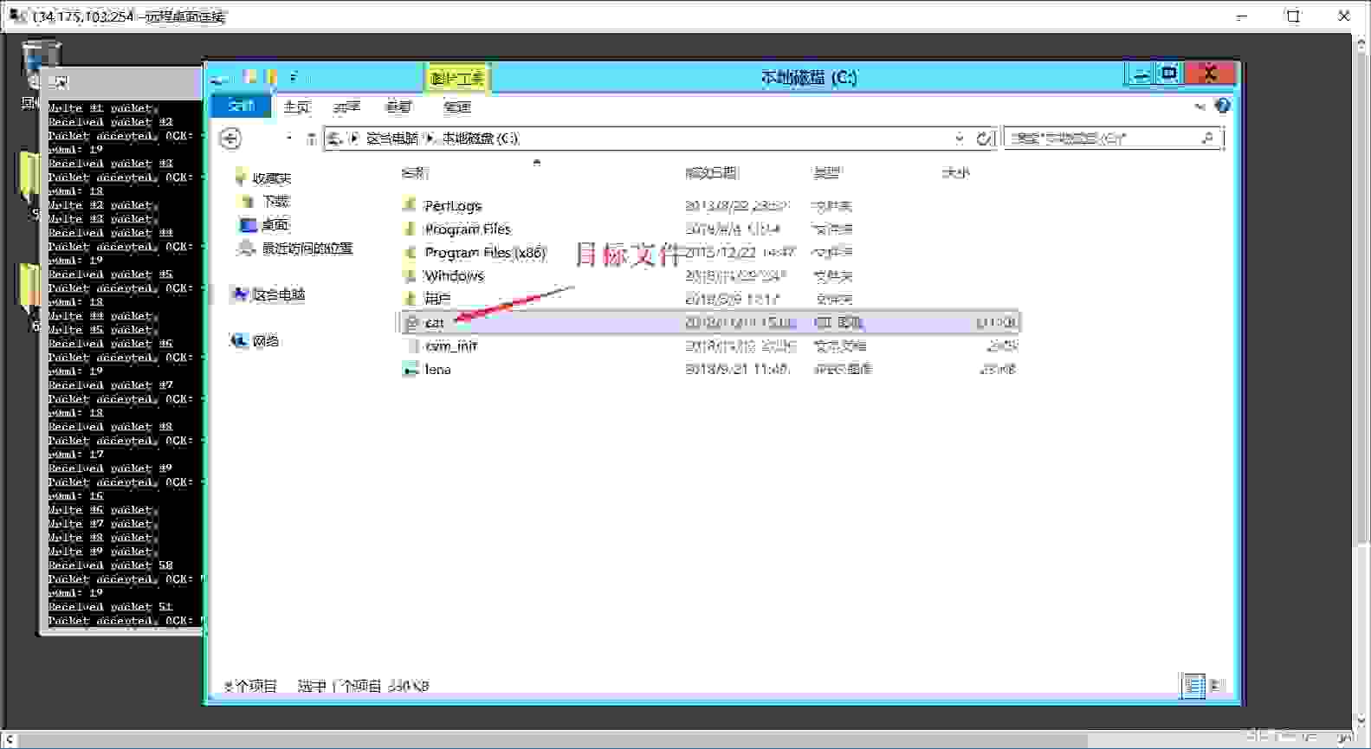Sort by the 大小 column header

coord(956,173)
